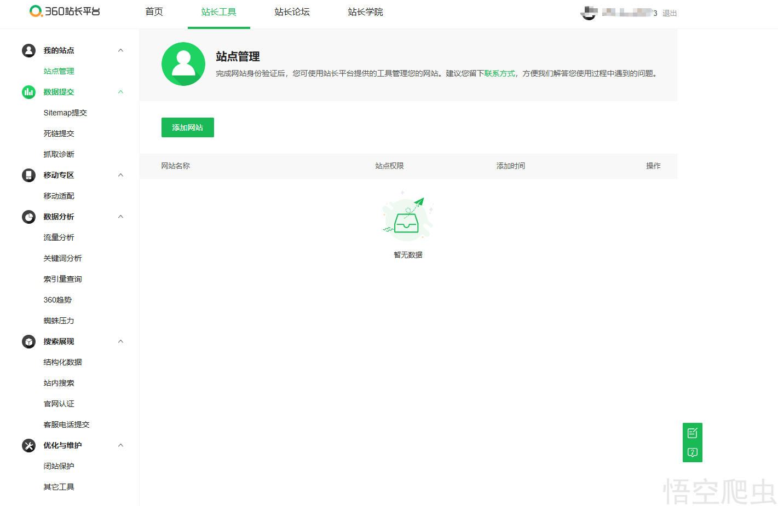
Task: Click 退出 to log out
Action: pyautogui.click(x=670, y=13)
